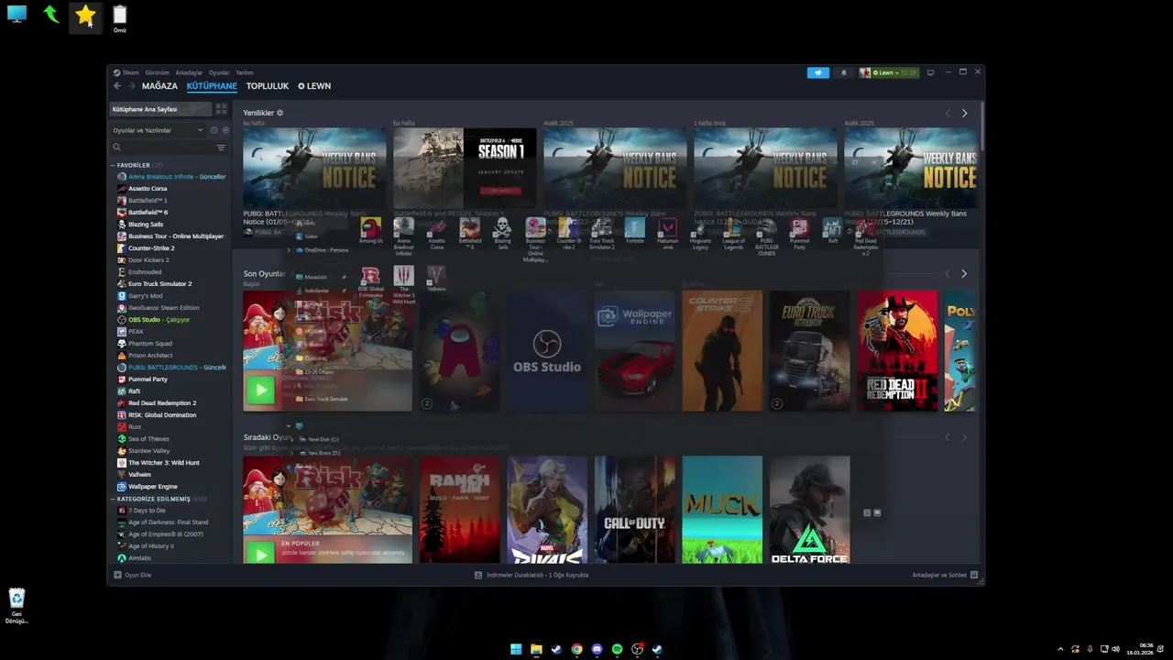
Task: Open Friends and Chat icon at bottom right
Action: [974, 575]
